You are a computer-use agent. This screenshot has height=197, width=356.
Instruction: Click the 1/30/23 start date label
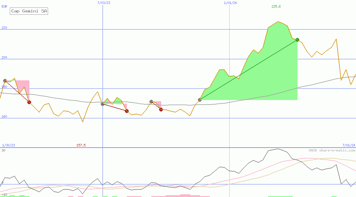pyautogui.click(x=8, y=145)
